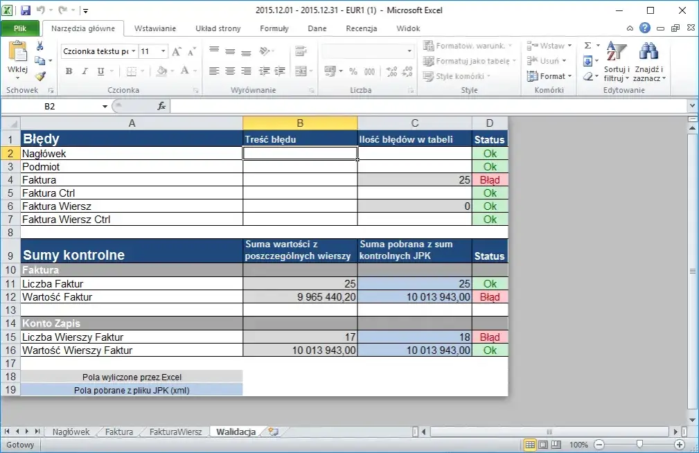
Task: Click the zoom slider in status bar
Action: [639, 445]
